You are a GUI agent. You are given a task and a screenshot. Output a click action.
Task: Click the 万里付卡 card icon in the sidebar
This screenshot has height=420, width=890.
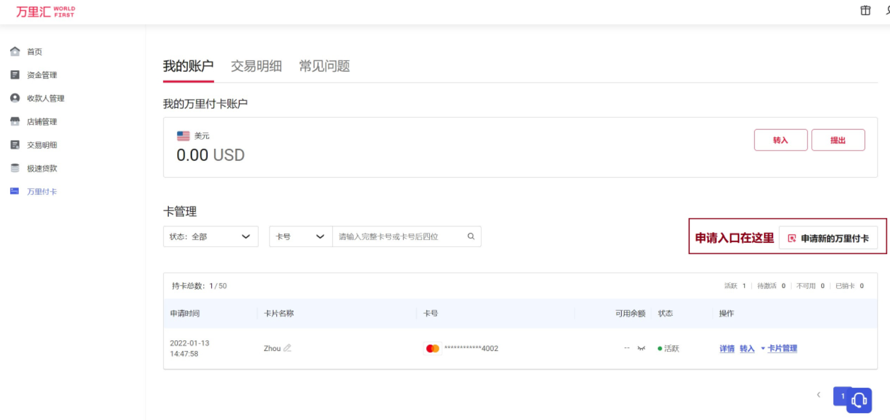pyautogui.click(x=15, y=191)
